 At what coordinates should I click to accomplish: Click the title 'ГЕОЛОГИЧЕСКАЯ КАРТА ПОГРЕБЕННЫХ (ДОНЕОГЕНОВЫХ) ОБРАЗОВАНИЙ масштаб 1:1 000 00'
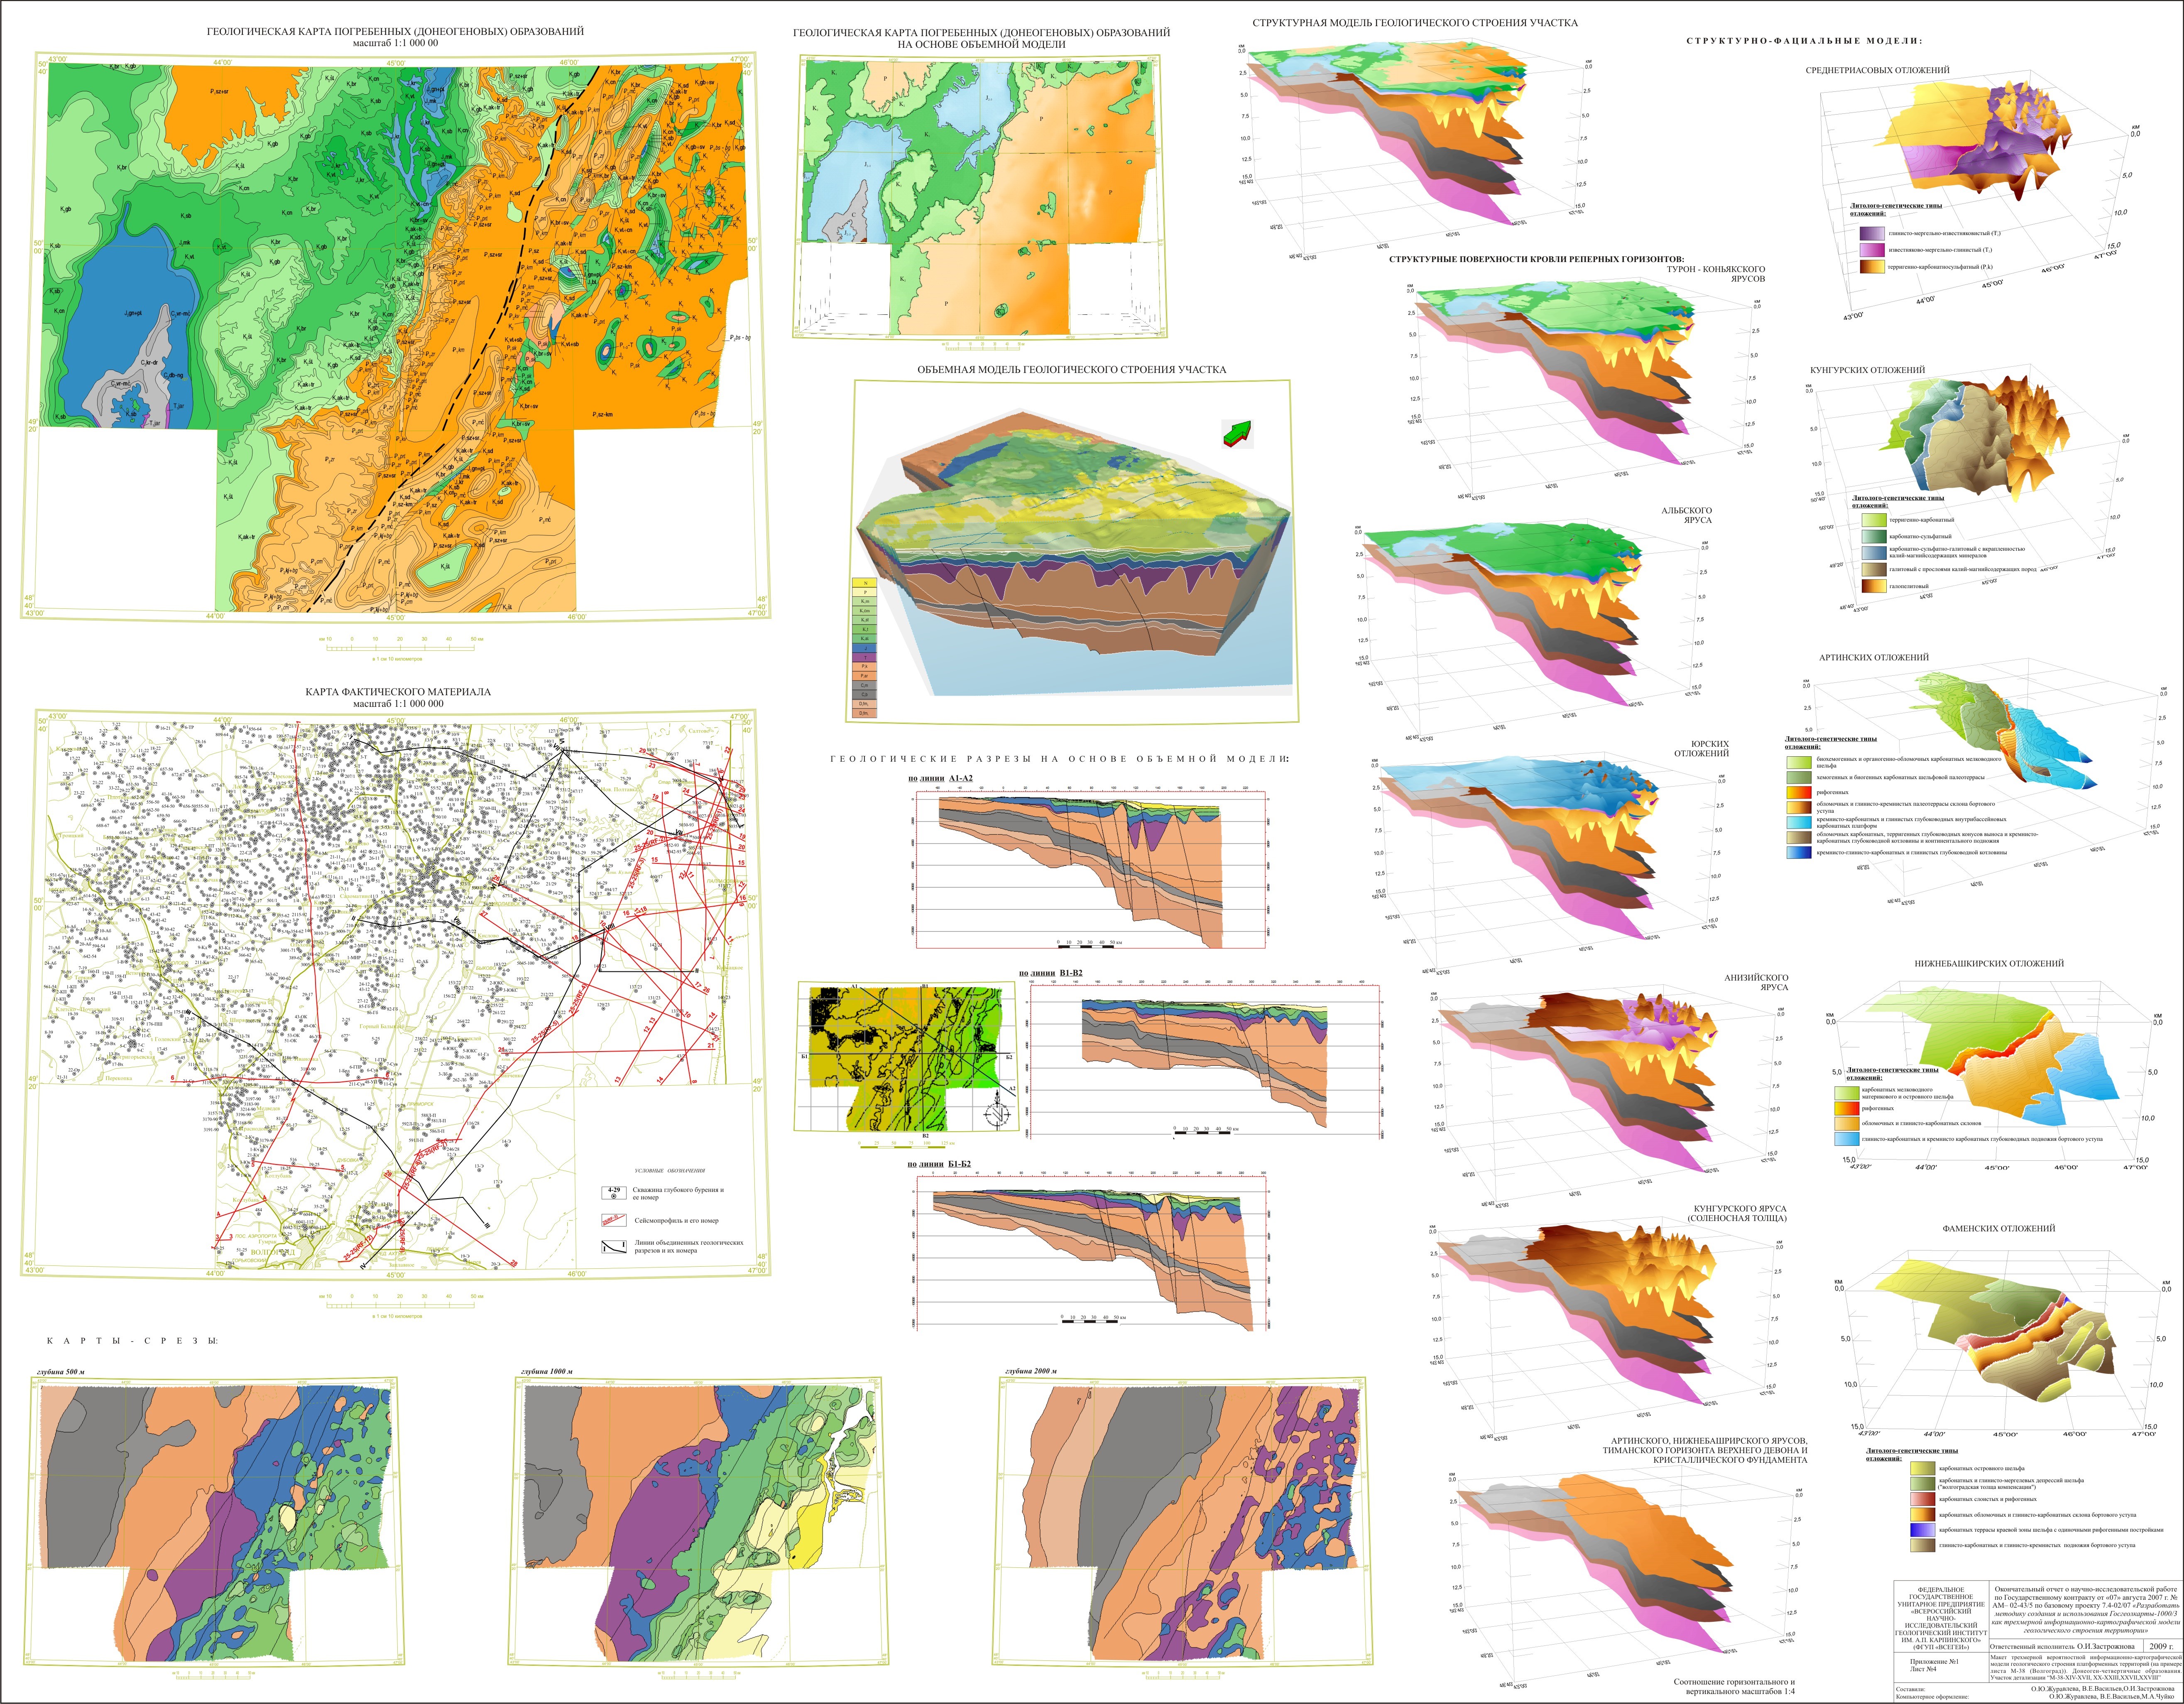(395, 38)
